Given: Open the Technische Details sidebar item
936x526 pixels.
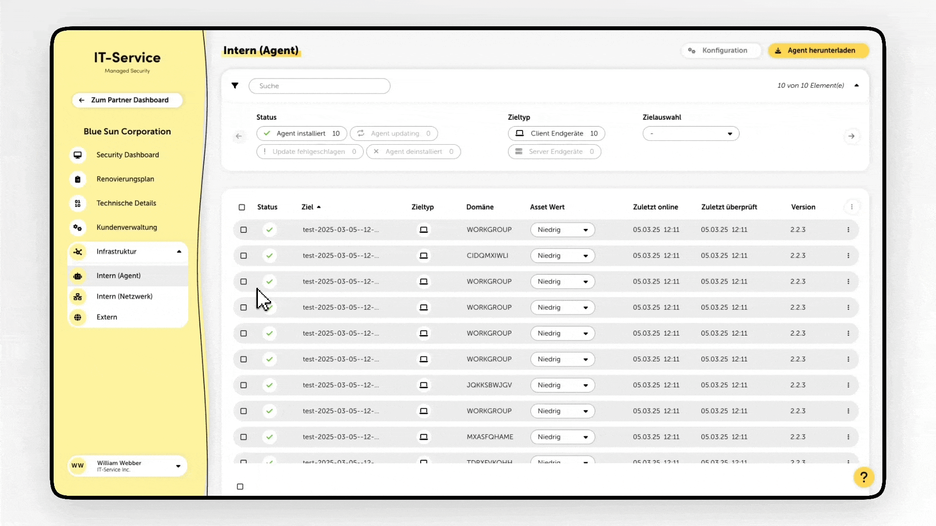Looking at the screenshot, I should [126, 203].
